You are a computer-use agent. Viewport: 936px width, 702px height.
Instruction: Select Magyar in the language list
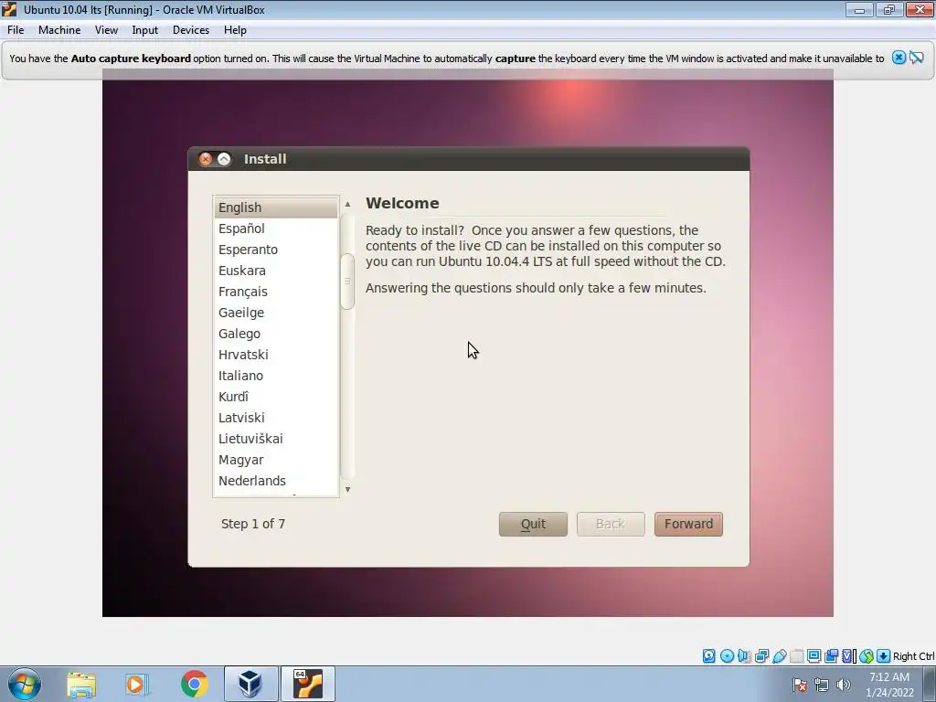click(276, 460)
